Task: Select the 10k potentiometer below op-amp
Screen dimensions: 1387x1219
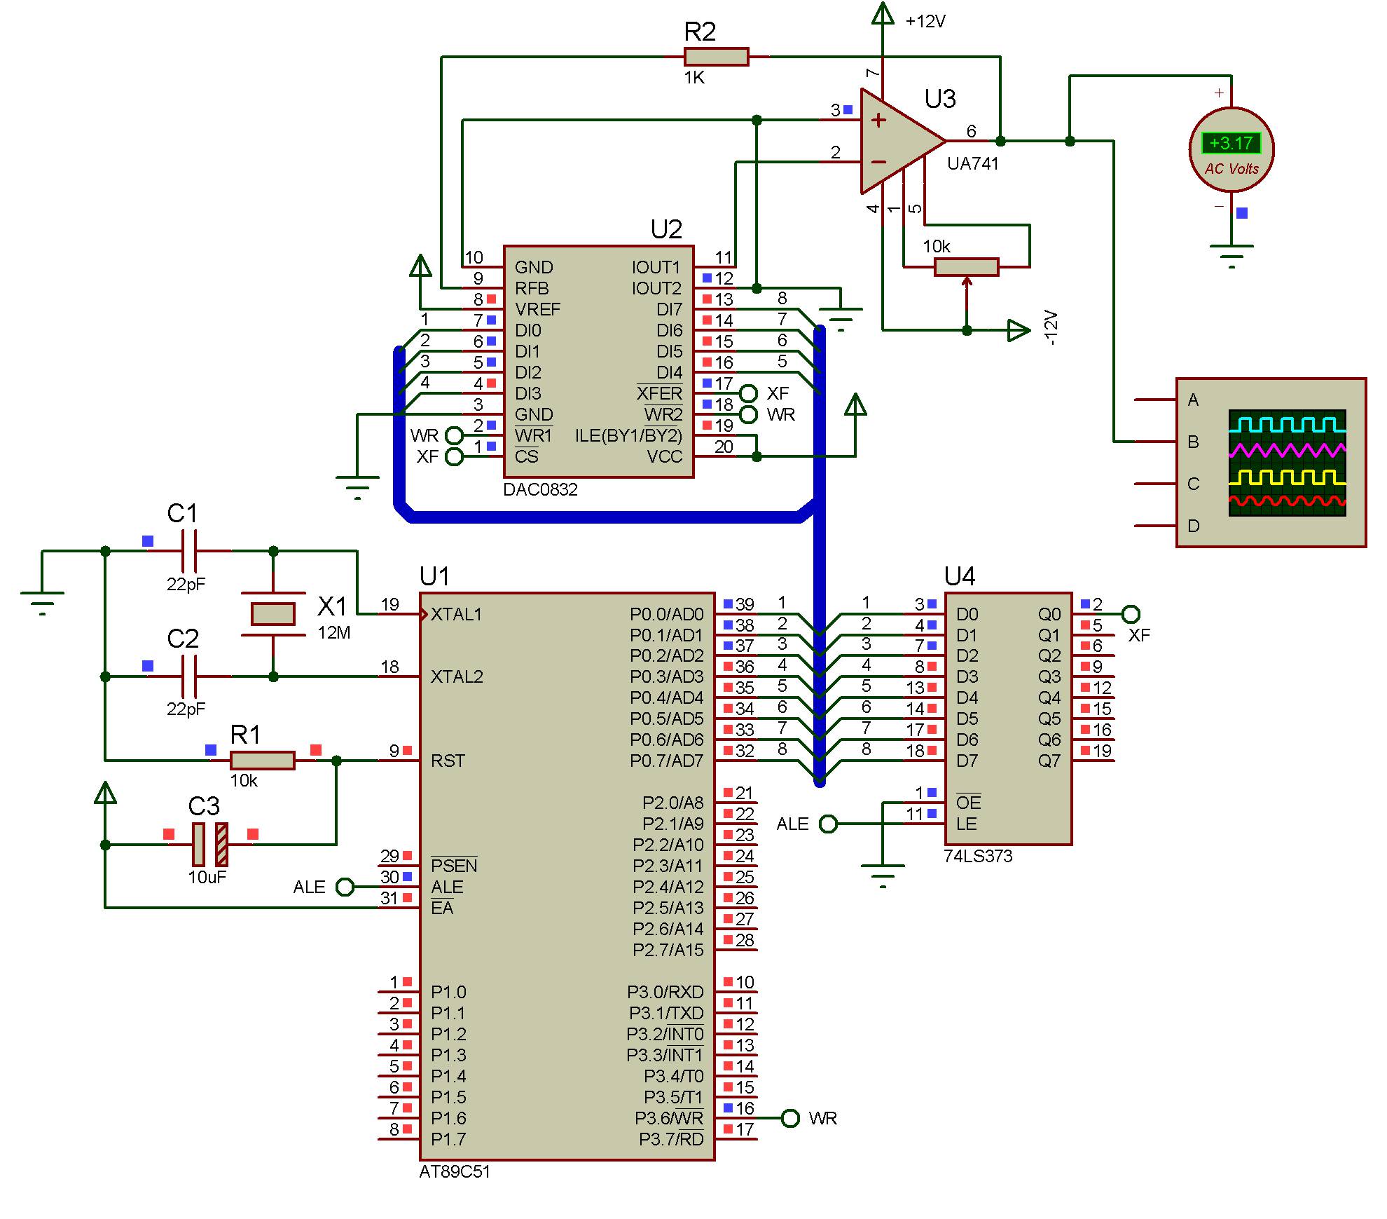Action: [966, 267]
